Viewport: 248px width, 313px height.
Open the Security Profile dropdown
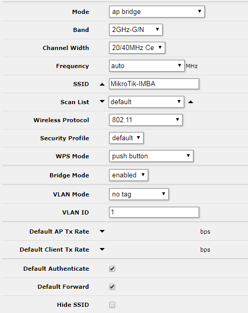point(126,138)
